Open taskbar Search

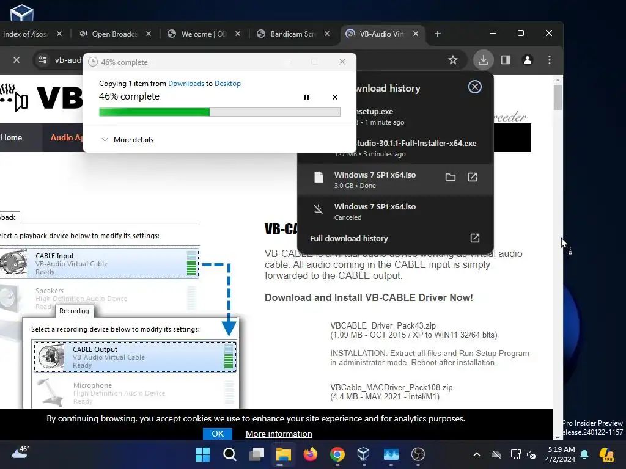(230, 454)
